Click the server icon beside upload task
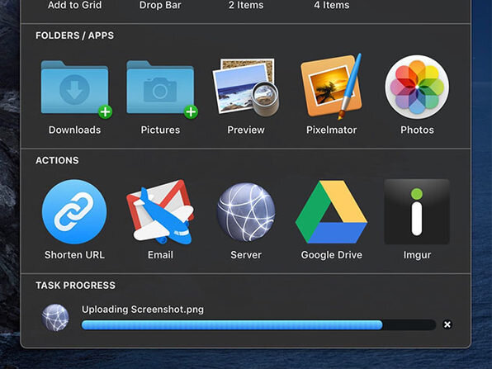The image size is (492, 369). [x=55, y=317]
